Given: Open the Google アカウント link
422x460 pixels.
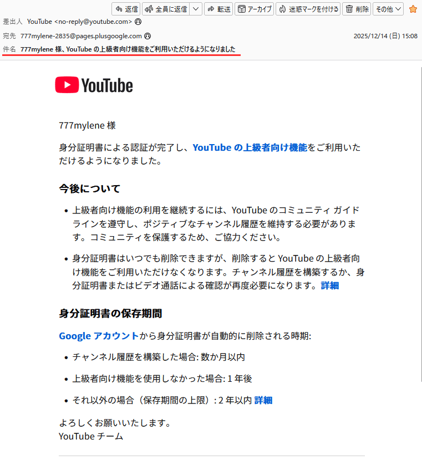Looking at the screenshot, I should pyautogui.click(x=99, y=336).
